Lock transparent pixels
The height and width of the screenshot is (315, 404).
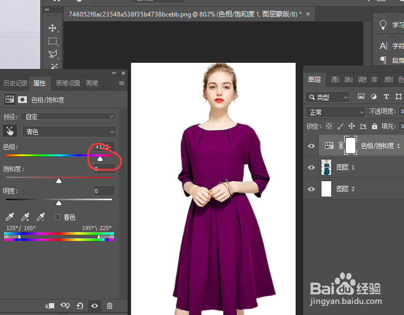[x=329, y=126]
